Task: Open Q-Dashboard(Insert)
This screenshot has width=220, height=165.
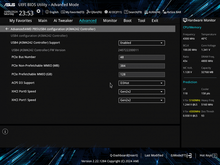Action: [124, 155]
